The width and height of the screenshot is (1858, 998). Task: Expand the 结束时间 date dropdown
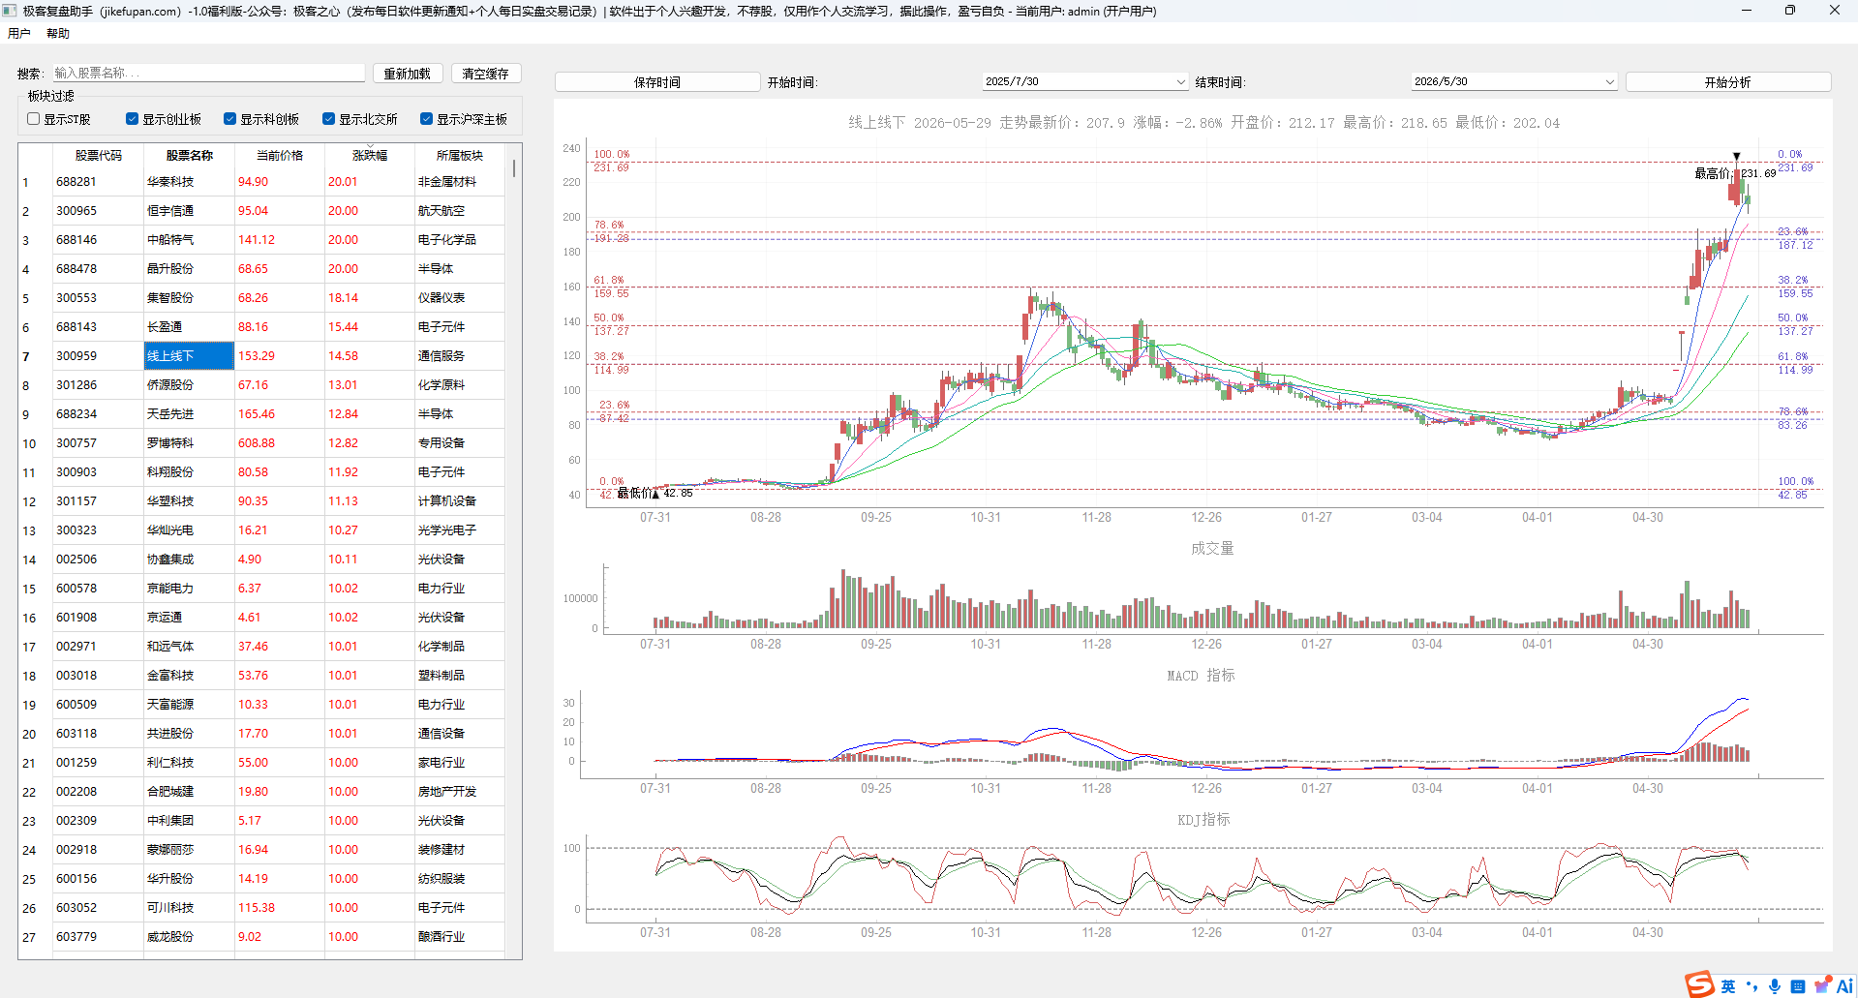(1609, 82)
